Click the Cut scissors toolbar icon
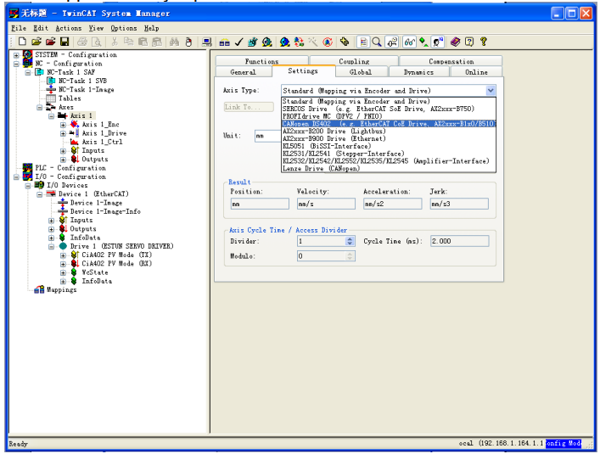This screenshot has height=454, width=600. pyautogui.click(x=115, y=42)
